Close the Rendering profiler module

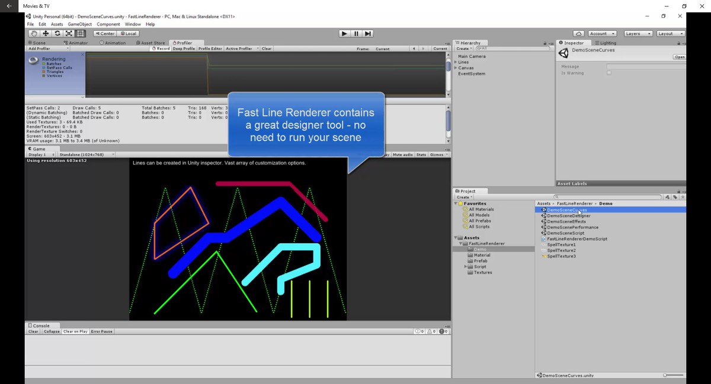[x=83, y=54]
